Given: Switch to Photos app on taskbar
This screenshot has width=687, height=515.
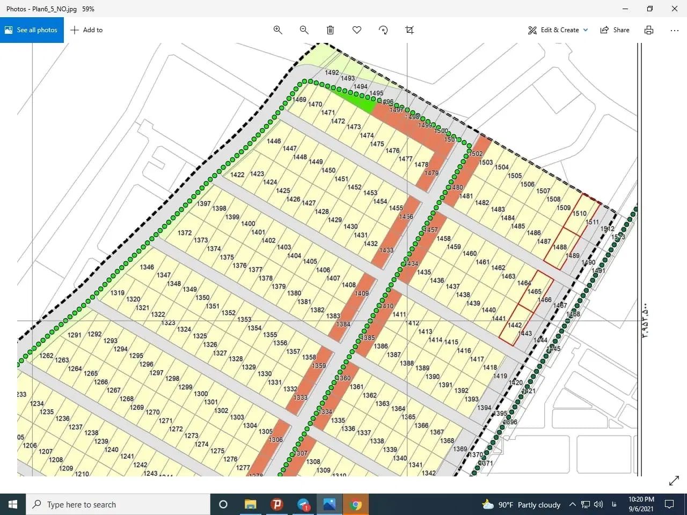Looking at the screenshot, I should (x=330, y=504).
